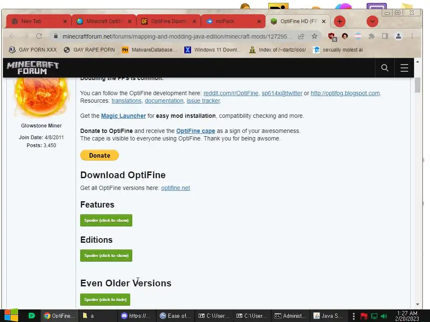Screen dimensions: 430x322
Task: Click the green chat app taskbar icon
Action: click(31, 316)
